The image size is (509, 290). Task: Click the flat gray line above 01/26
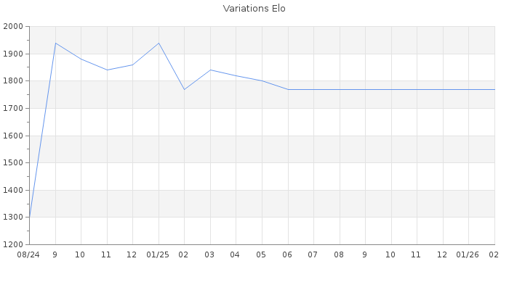click(468, 89)
